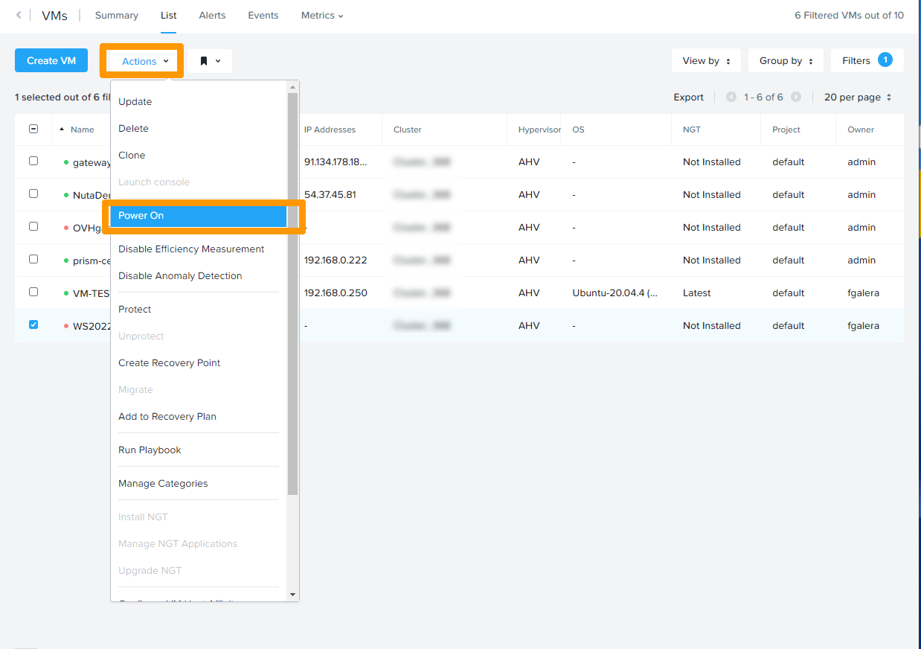Click the Export link above the table
Screen dimensions: 921x649
[x=688, y=97]
